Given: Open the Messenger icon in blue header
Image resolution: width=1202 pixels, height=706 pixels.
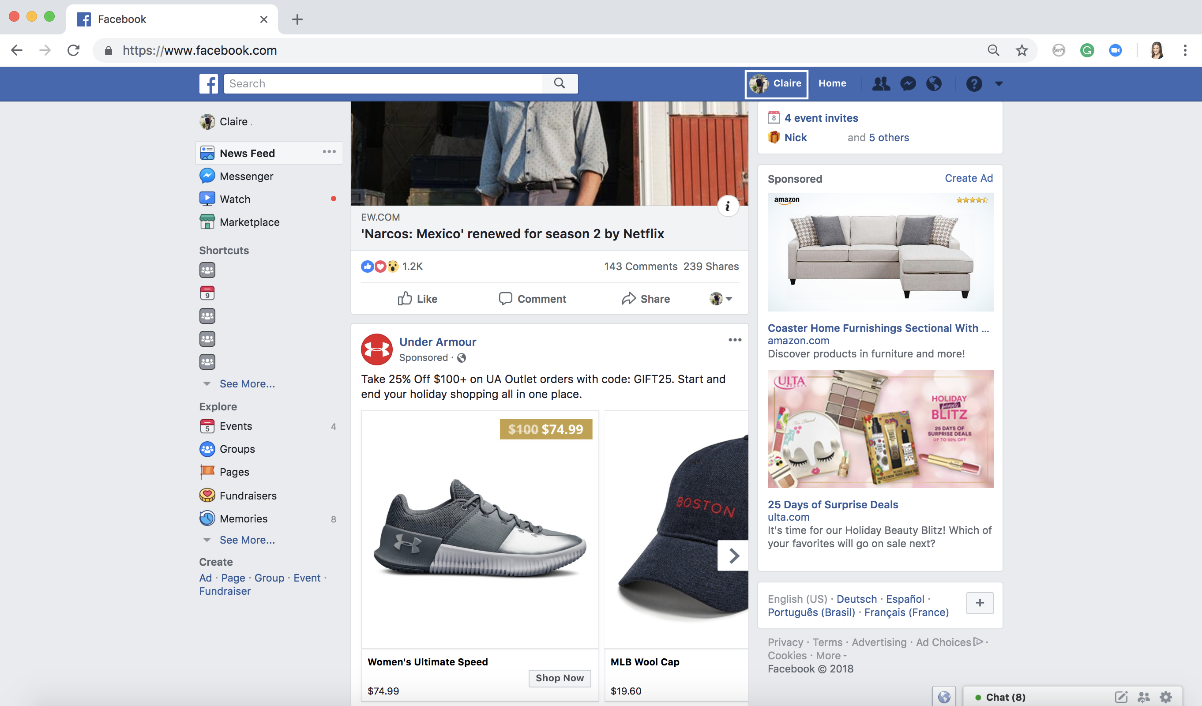Looking at the screenshot, I should pos(908,83).
